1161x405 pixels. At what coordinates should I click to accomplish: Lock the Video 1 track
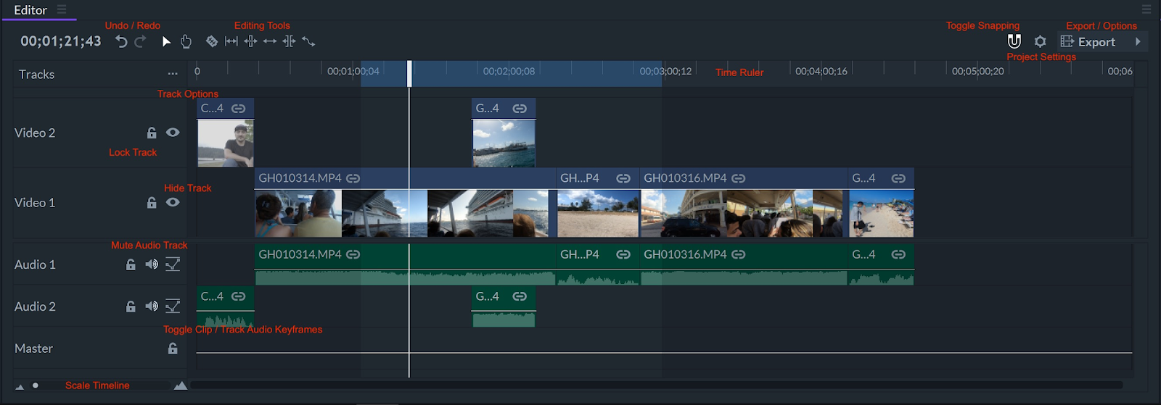pos(152,203)
